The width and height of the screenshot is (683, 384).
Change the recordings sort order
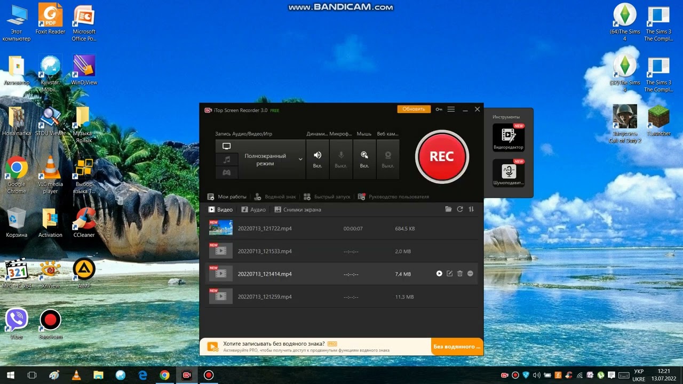471,209
